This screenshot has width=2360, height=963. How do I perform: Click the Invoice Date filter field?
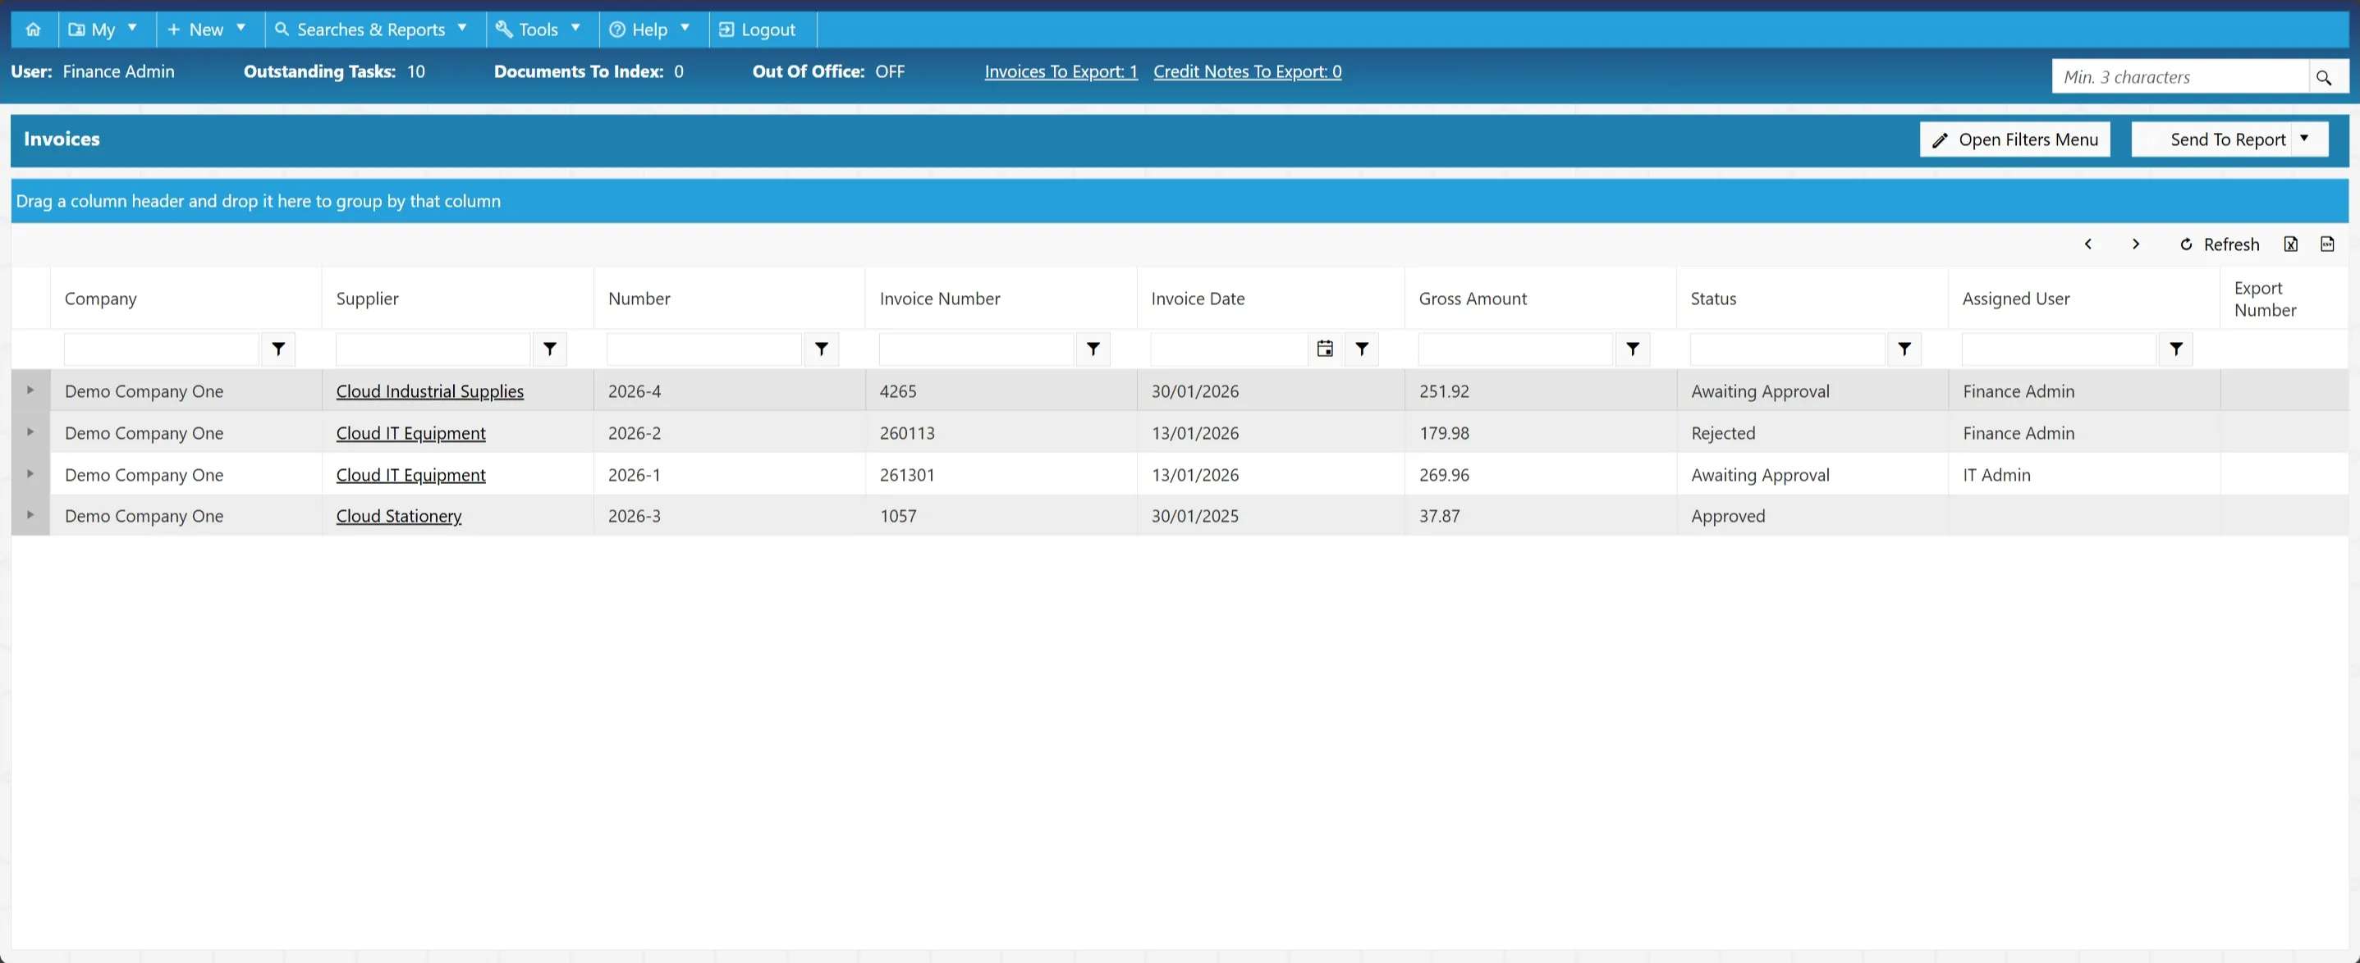coord(1229,349)
